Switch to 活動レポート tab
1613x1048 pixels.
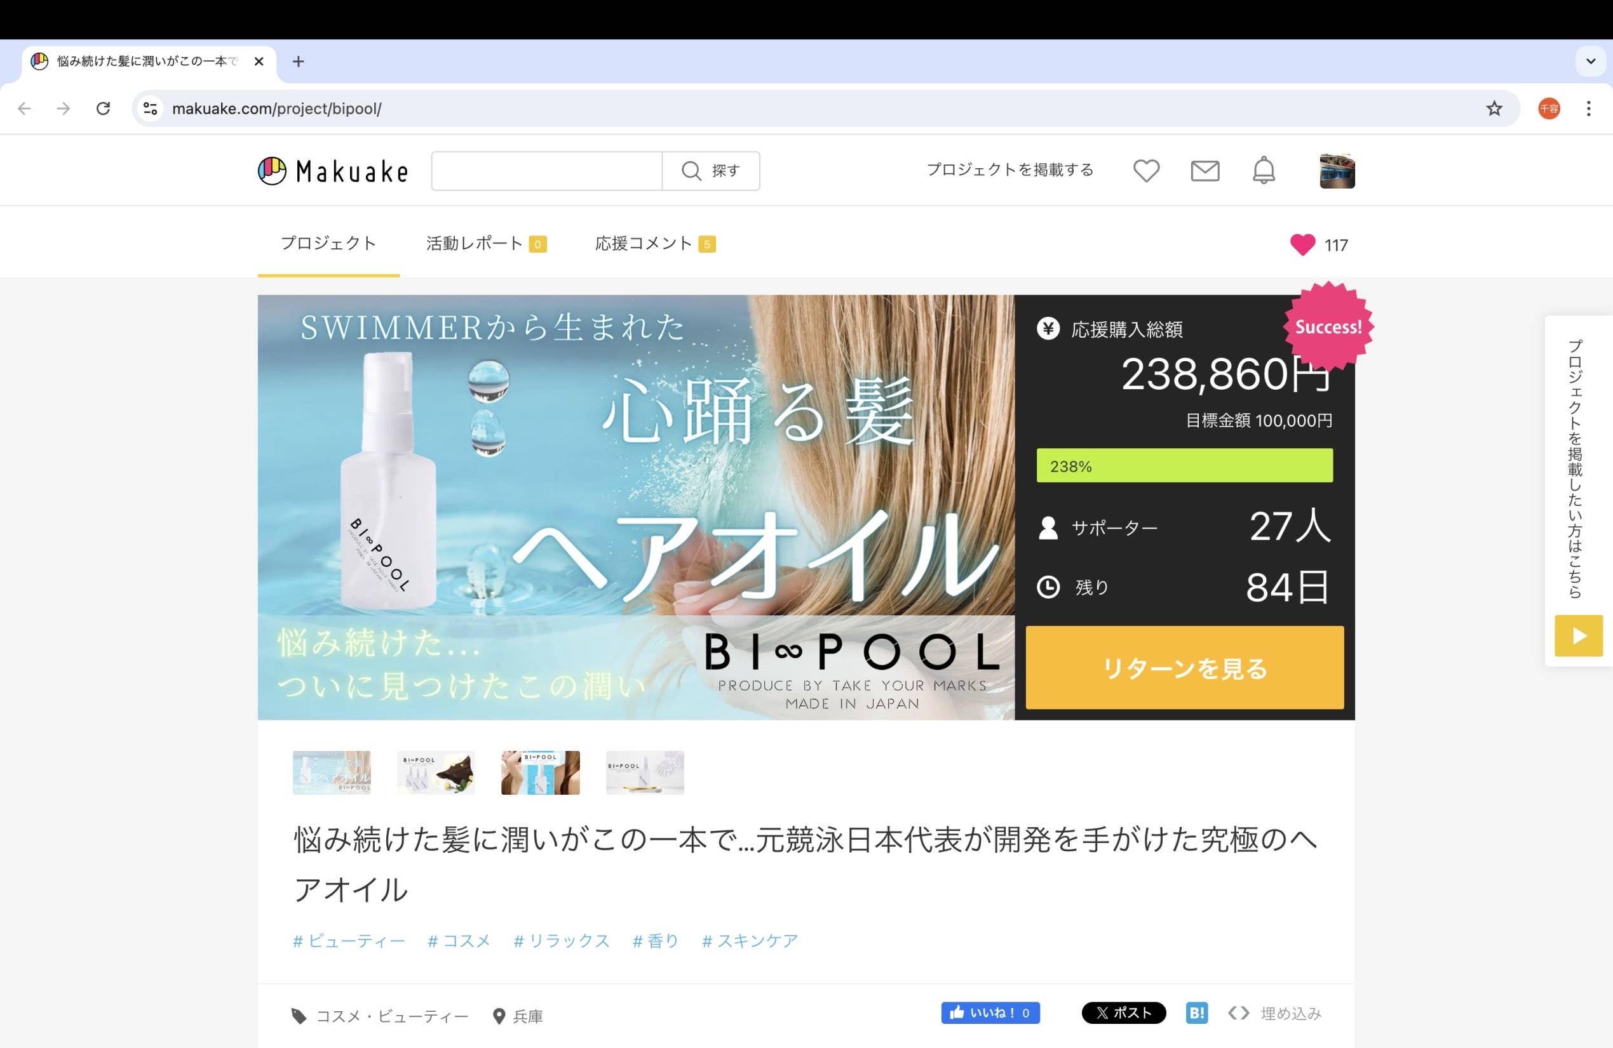point(486,243)
